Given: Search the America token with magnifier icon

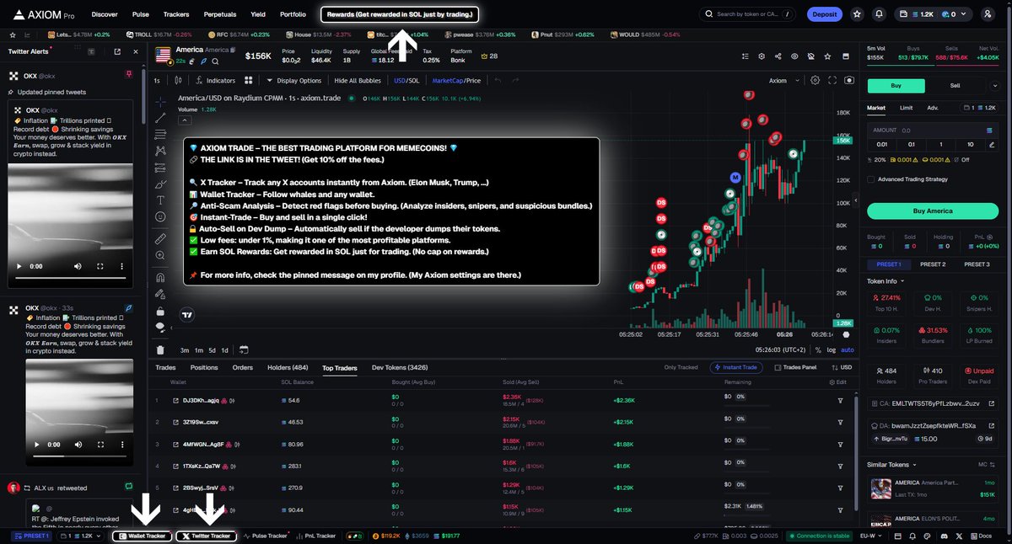Looking at the screenshot, I should (216, 61).
